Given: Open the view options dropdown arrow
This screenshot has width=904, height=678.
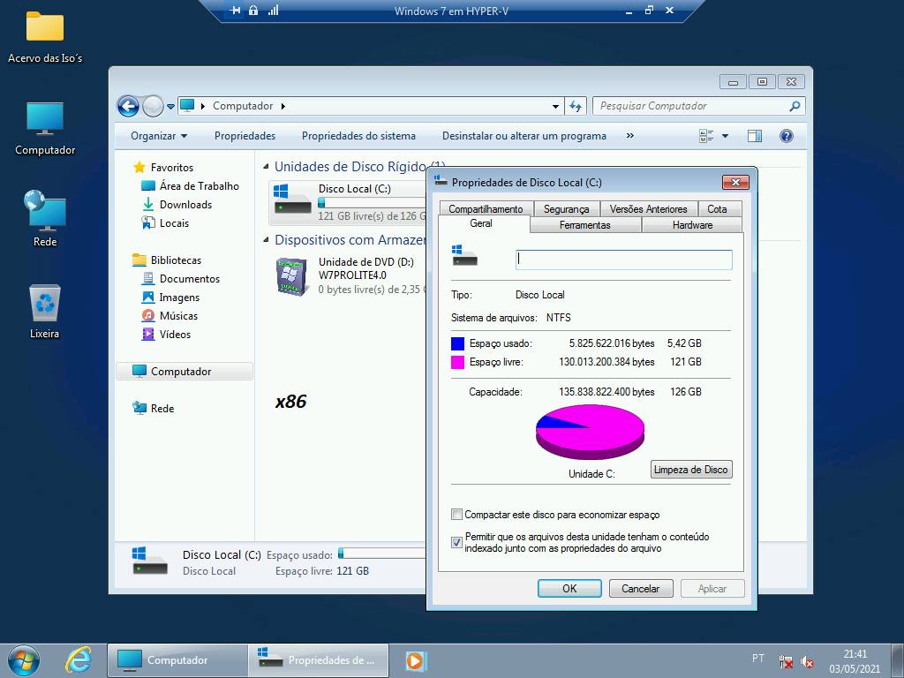Looking at the screenshot, I should (x=725, y=136).
